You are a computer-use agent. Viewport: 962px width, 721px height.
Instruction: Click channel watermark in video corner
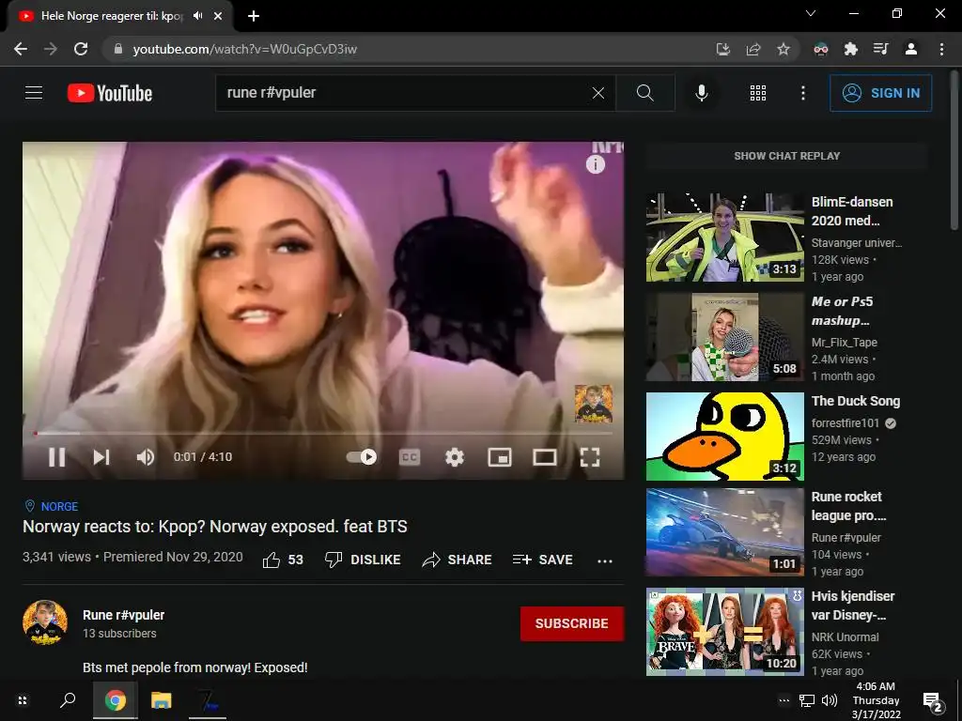point(594,404)
